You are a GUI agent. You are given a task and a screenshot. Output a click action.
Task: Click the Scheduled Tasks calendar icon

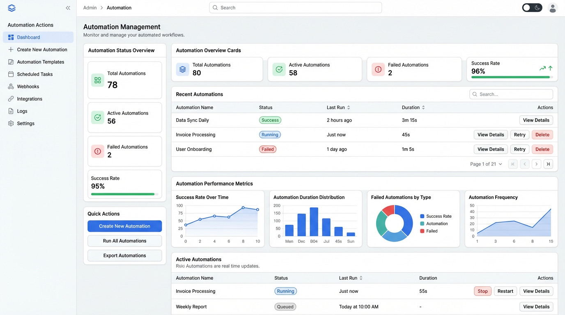11,74
